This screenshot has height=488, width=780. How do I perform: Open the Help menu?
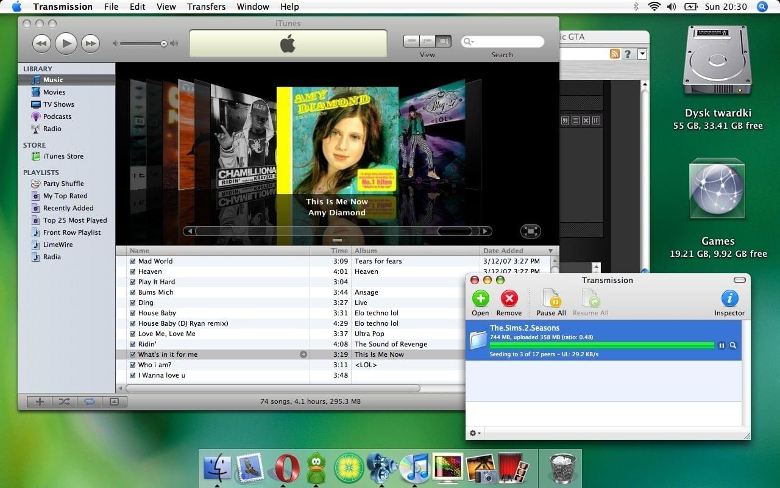289,7
